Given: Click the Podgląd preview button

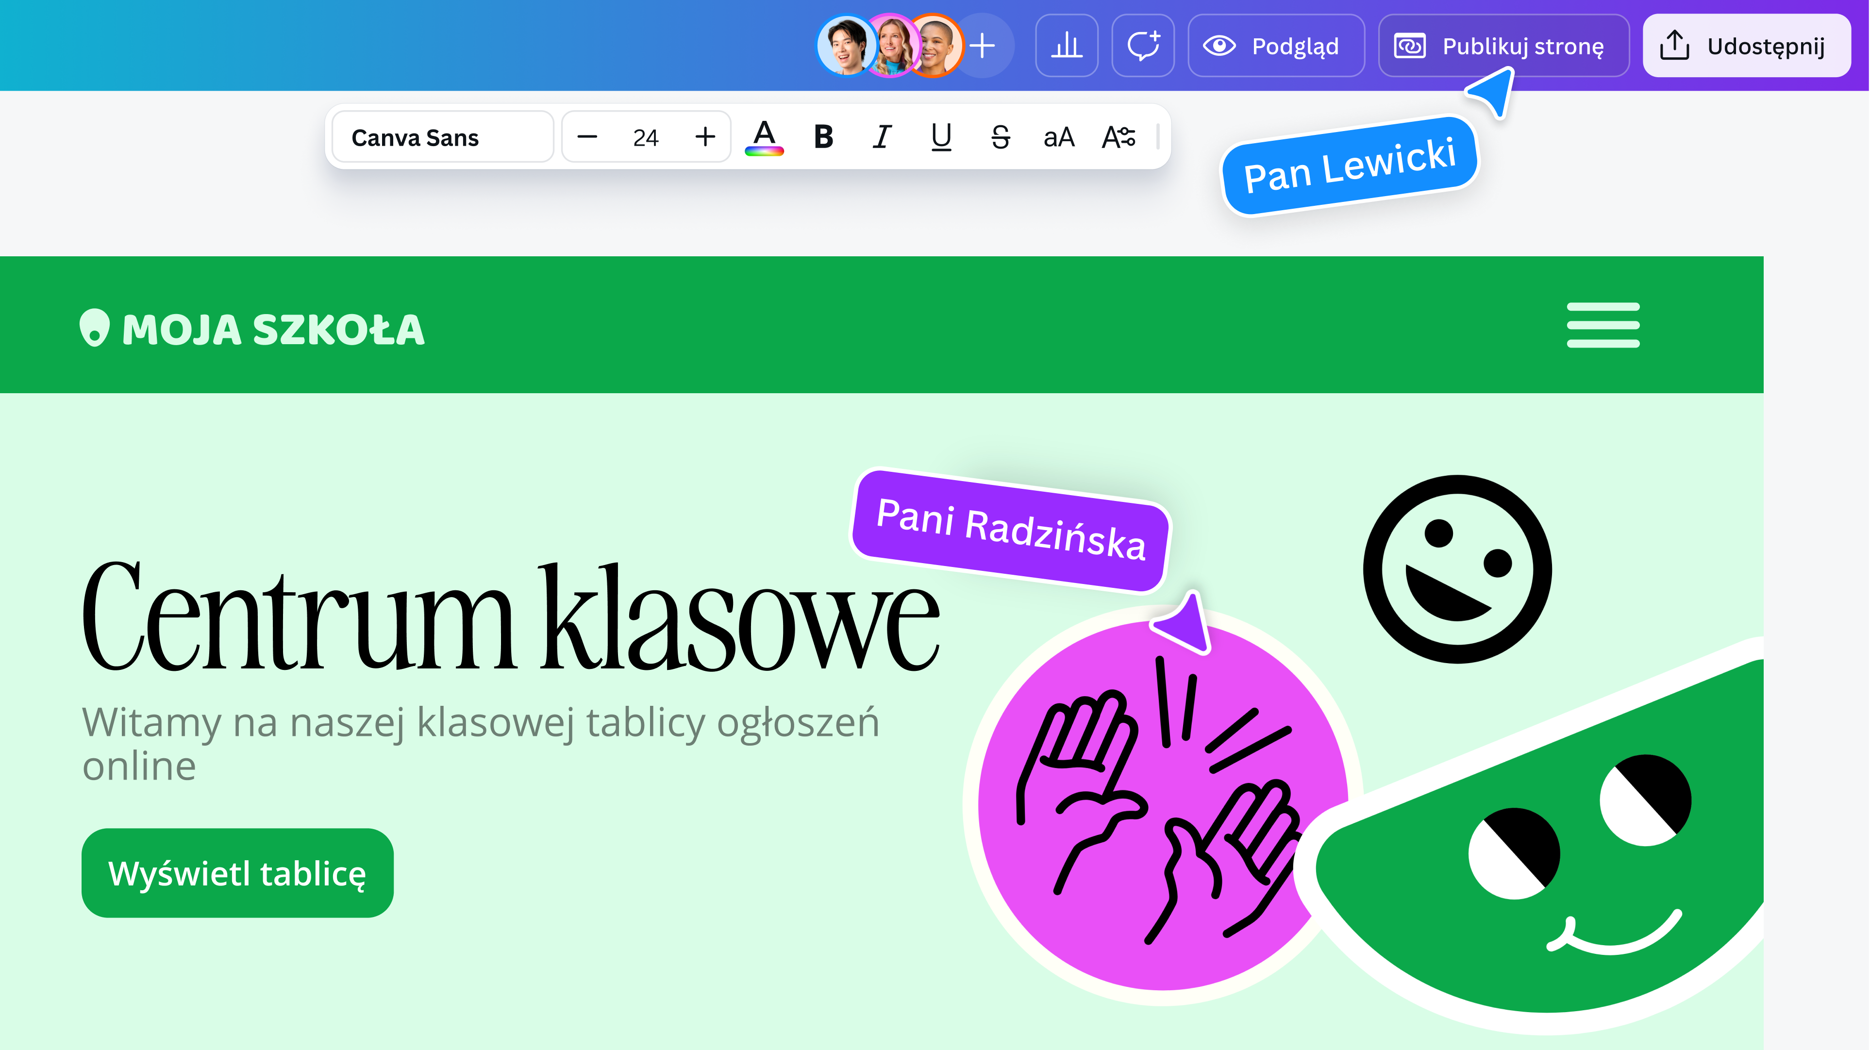Looking at the screenshot, I should pyautogui.click(x=1275, y=46).
